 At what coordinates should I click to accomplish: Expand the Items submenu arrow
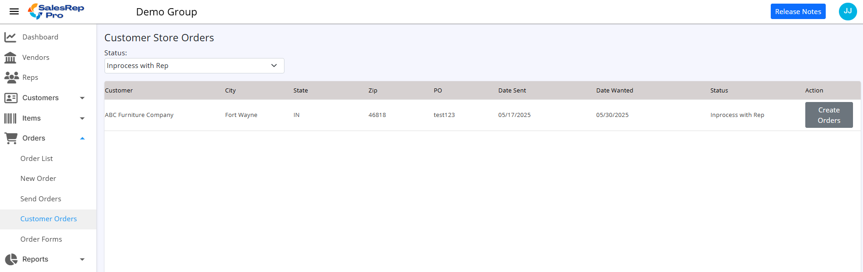pos(82,118)
